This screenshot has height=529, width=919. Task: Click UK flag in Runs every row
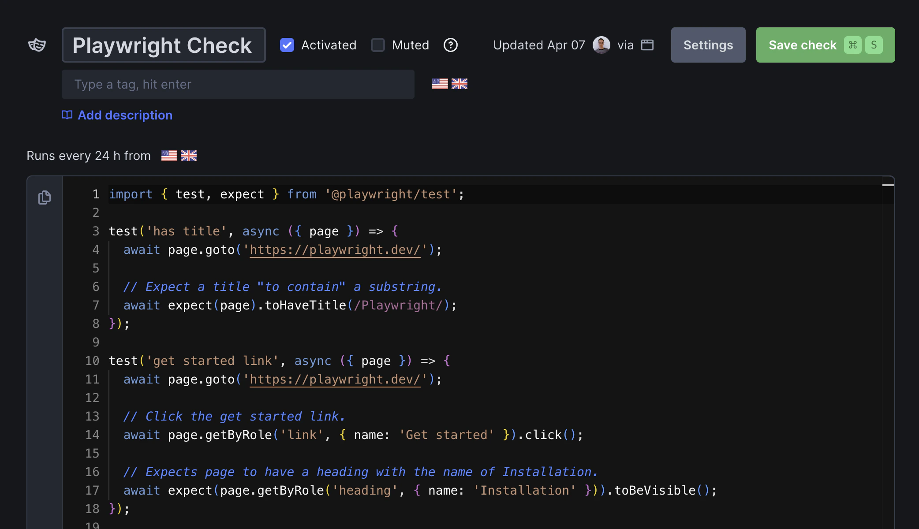(x=189, y=156)
